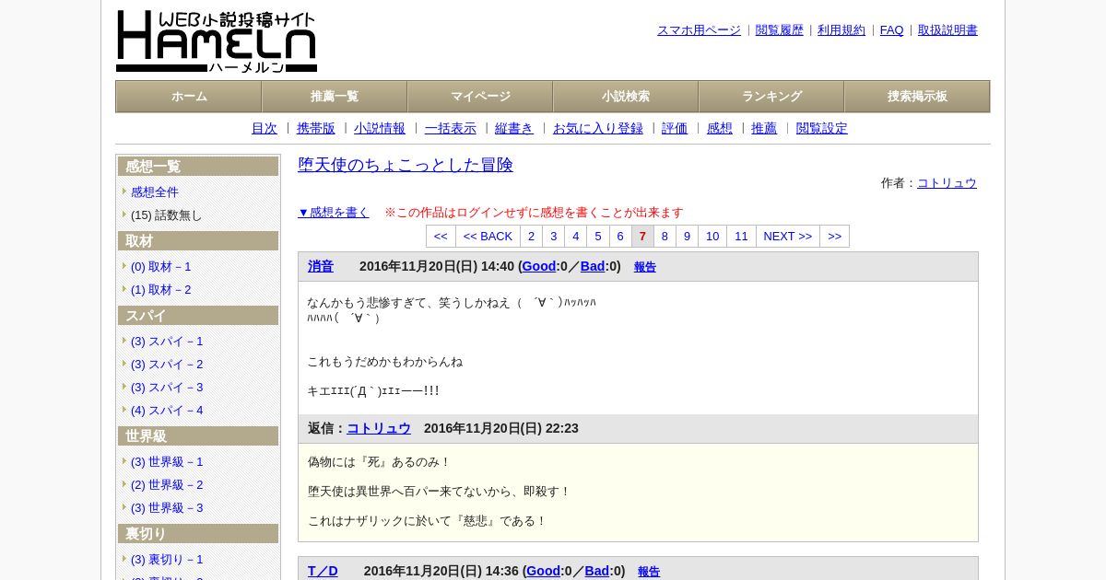
Task: Vote Good on 消音's comment
Action: click(539, 267)
